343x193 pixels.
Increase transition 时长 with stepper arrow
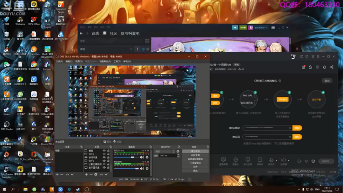[178, 155]
